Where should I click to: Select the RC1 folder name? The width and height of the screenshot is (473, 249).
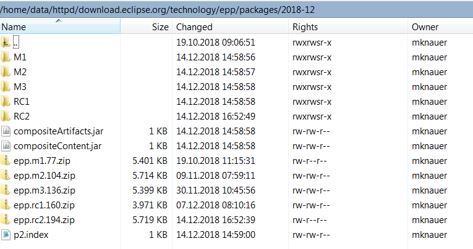pos(22,102)
